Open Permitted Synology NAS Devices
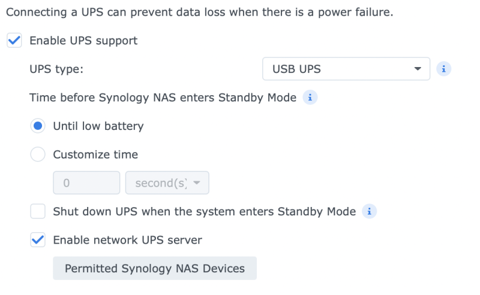Screen dimensions: 480x295 coord(155,268)
